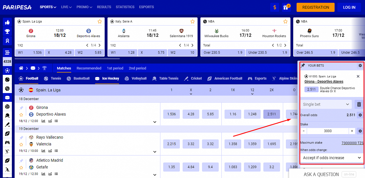
Task: Switch to the 1st period tab
Action: [115, 68]
